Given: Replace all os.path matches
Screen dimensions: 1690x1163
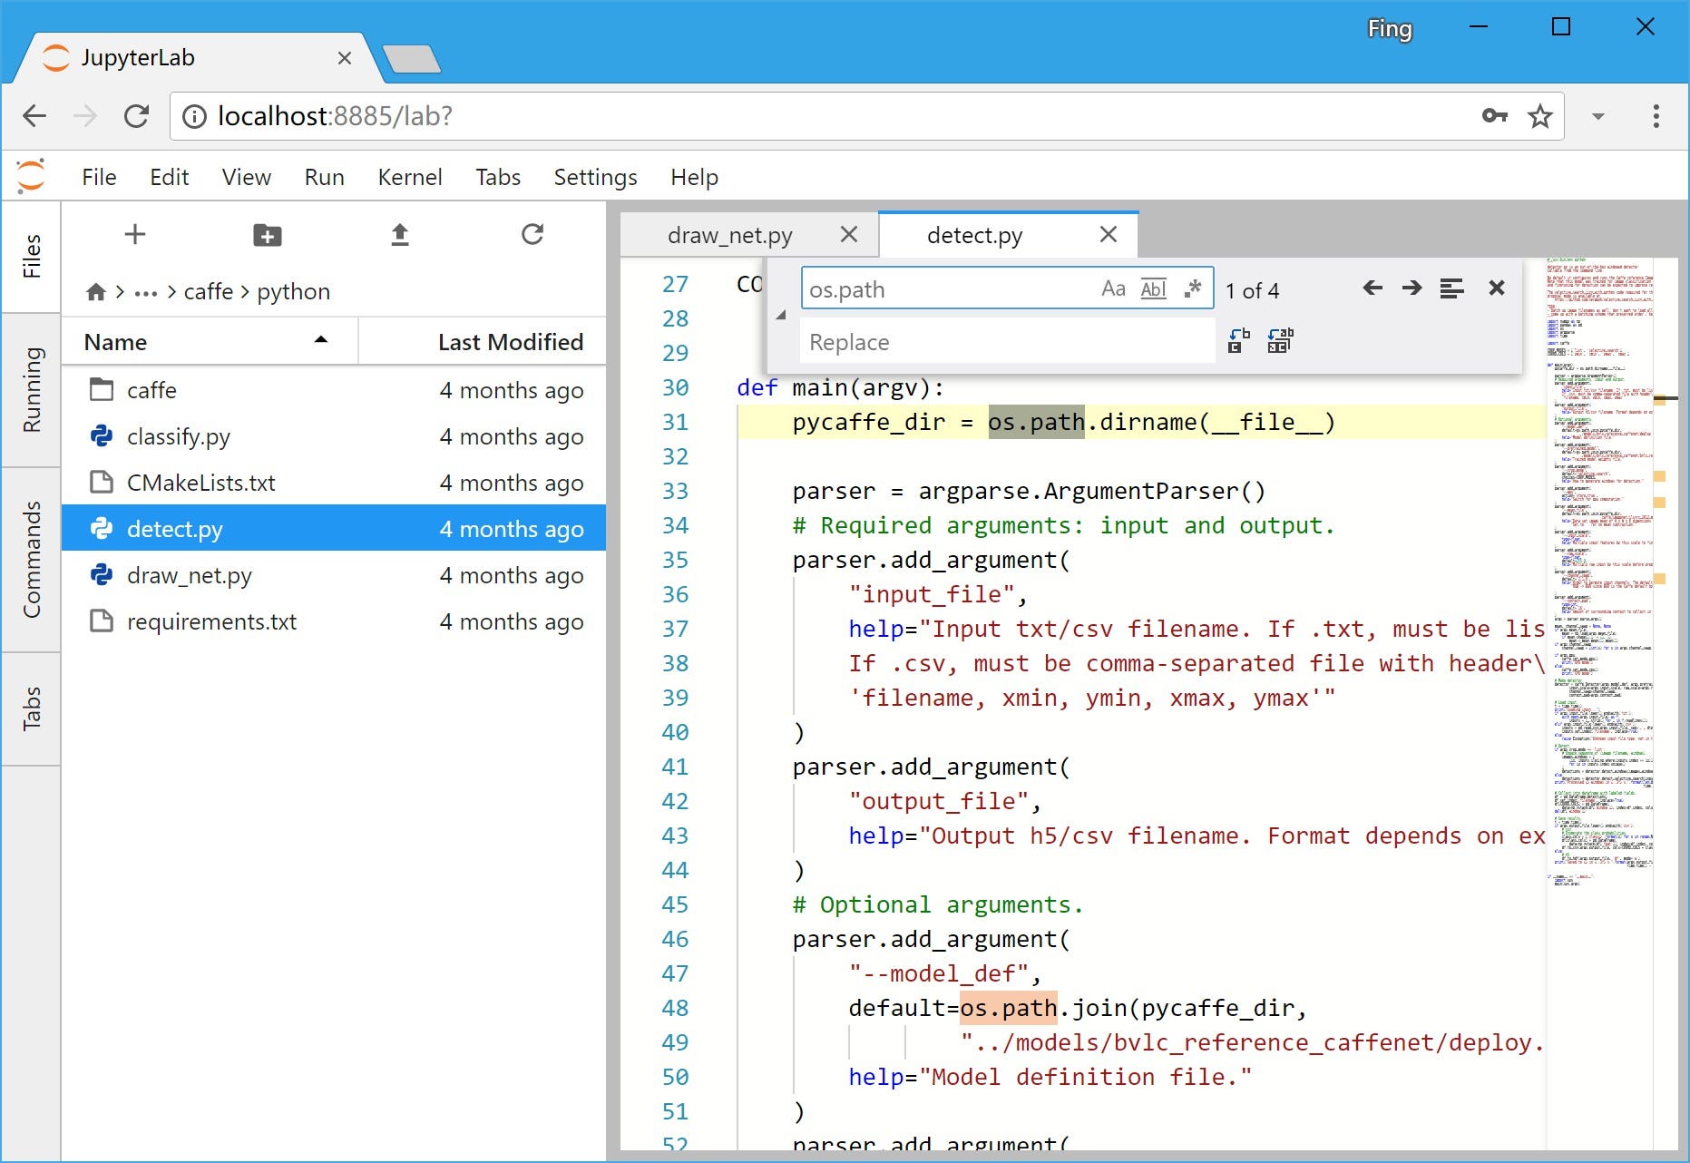Looking at the screenshot, I should pyautogui.click(x=1280, y=341).
